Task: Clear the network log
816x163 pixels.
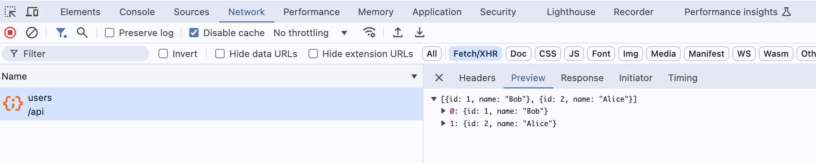Action: coord(32,33)
